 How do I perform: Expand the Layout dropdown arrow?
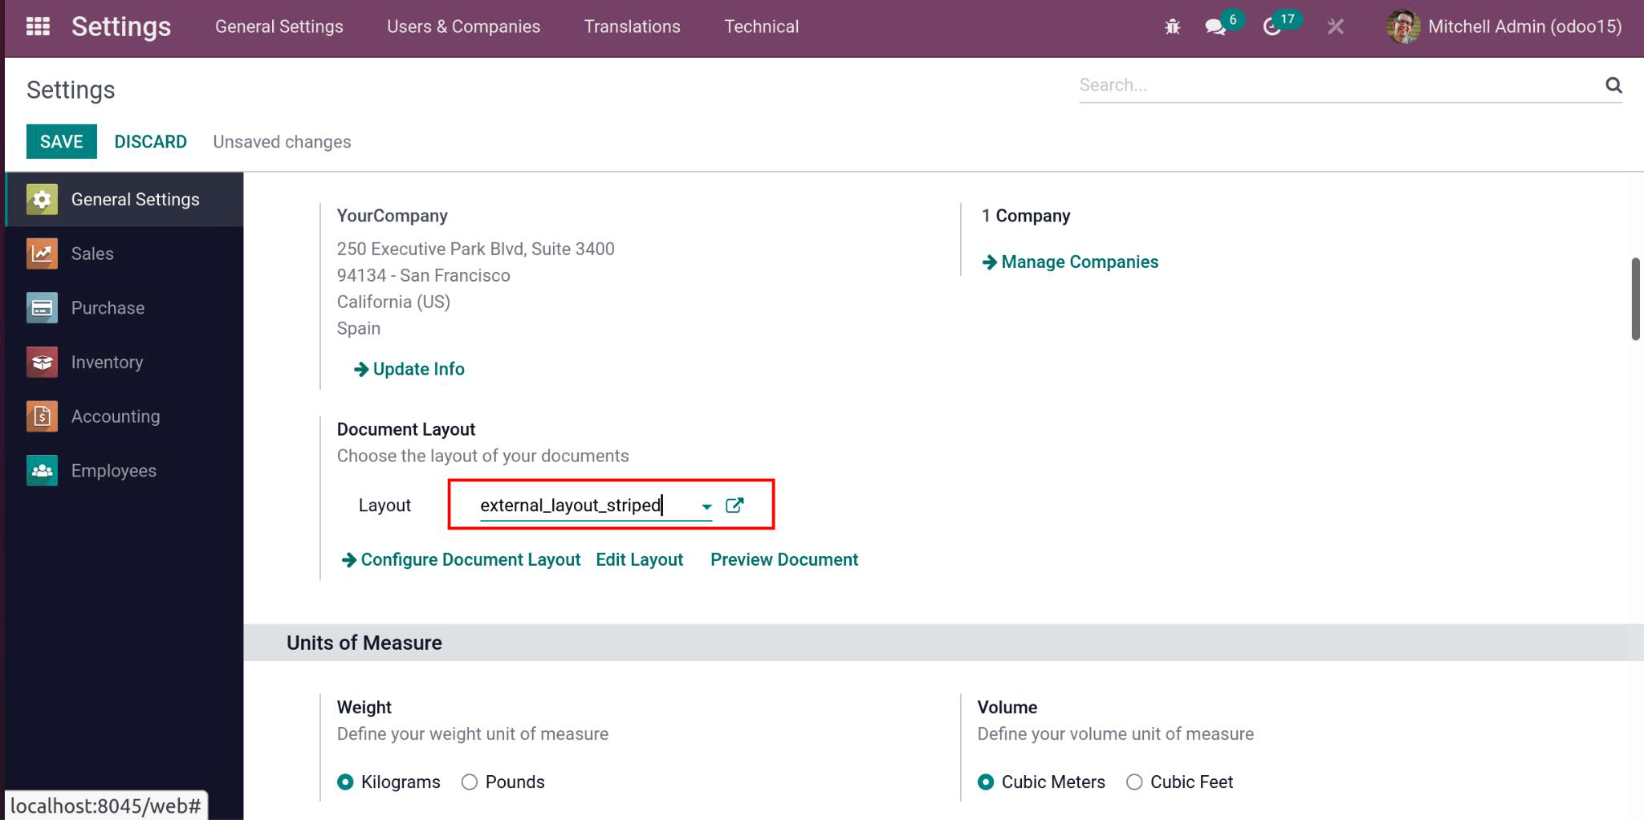(x=706, y=506)
